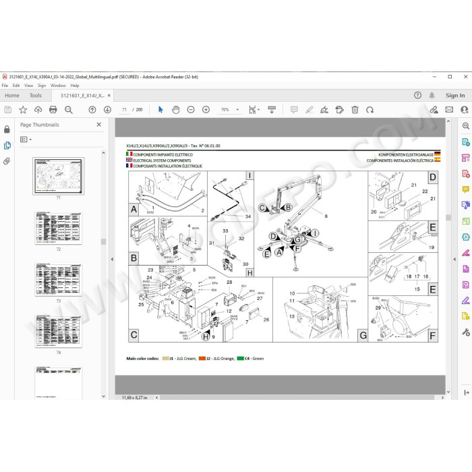The height and width of the screenshot is (472, 472).
Task: Close the Page Thumbnails panel
Action: (x=98, y=125)
